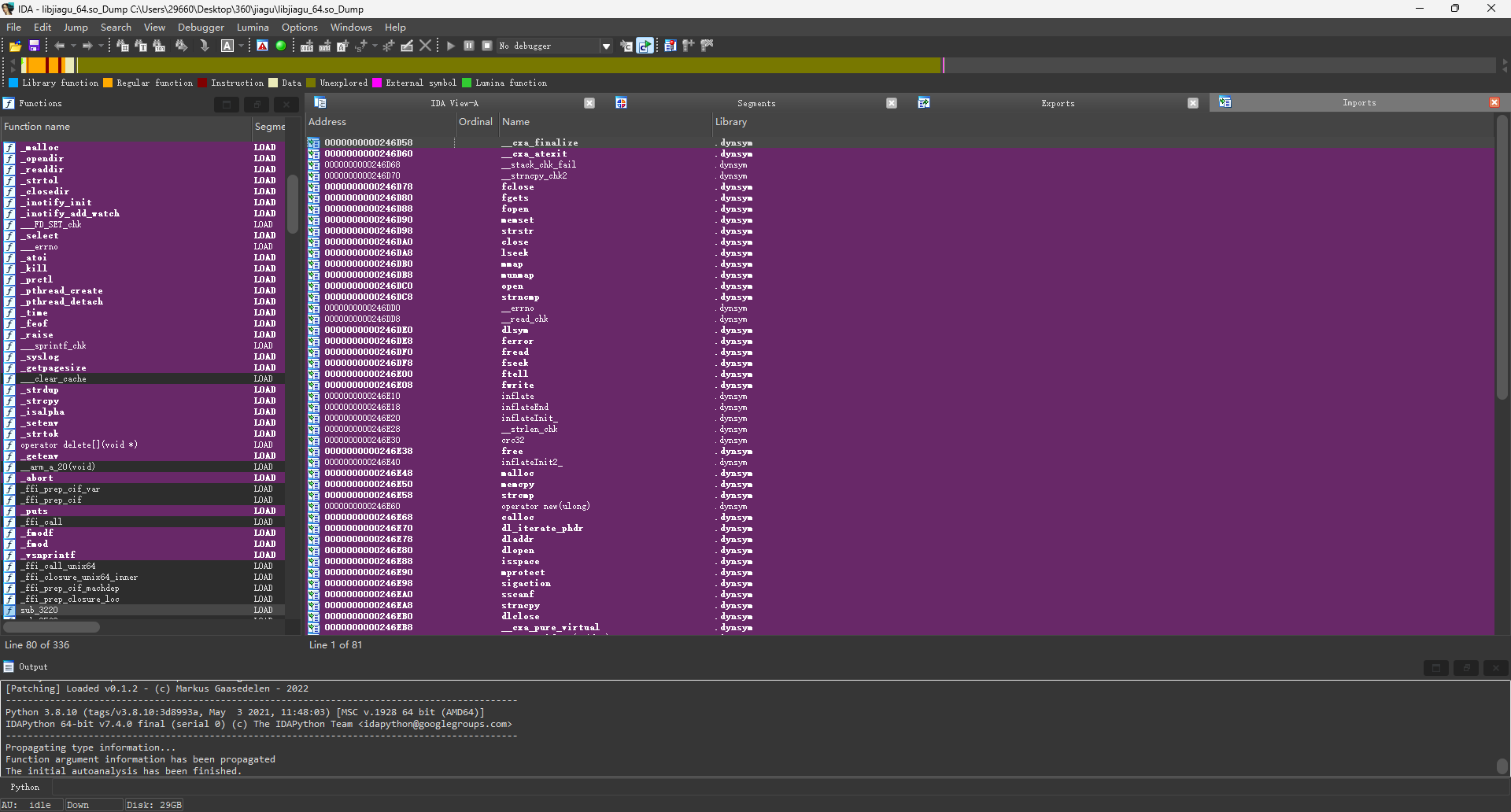Viewport: 1511px width, 812px height.
Task: Click the edit pencil toolbar icon
Action: [x=407, y=46]
